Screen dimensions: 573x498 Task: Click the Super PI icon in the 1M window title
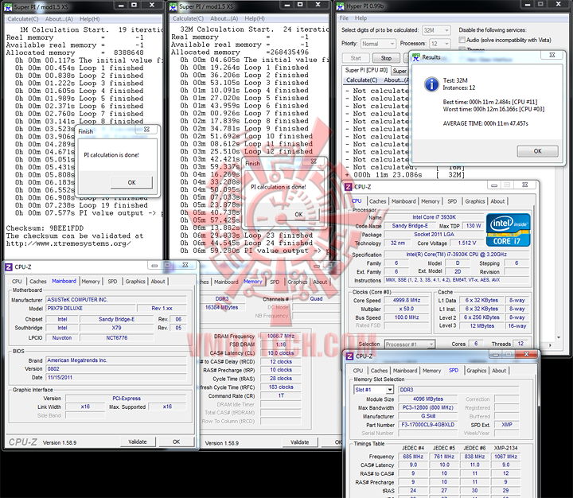(x=8, y=7)
